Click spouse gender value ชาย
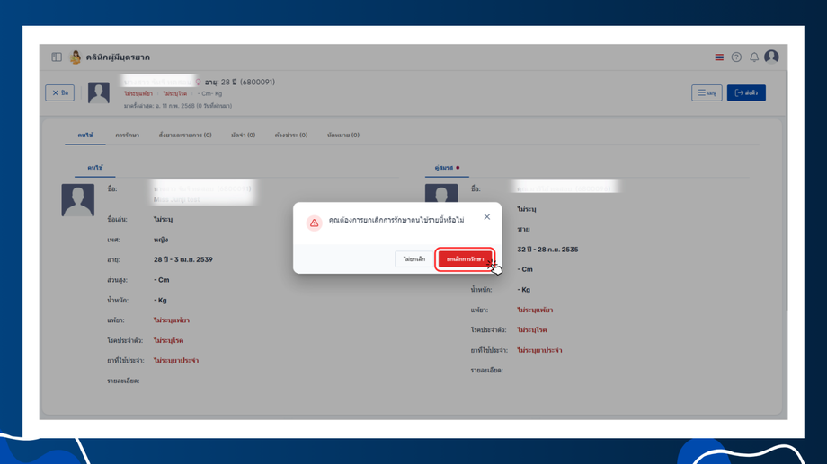827x464 pixels. 523,229
